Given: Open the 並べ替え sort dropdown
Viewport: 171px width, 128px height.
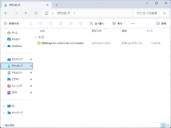Looking at the screenshot, I should (x=98, y=23).
